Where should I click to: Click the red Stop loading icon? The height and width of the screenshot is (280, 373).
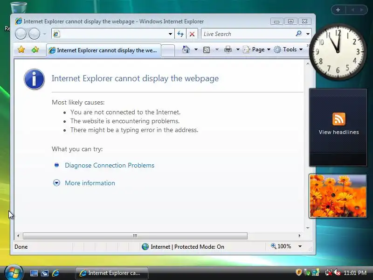(x=192, y=34)
